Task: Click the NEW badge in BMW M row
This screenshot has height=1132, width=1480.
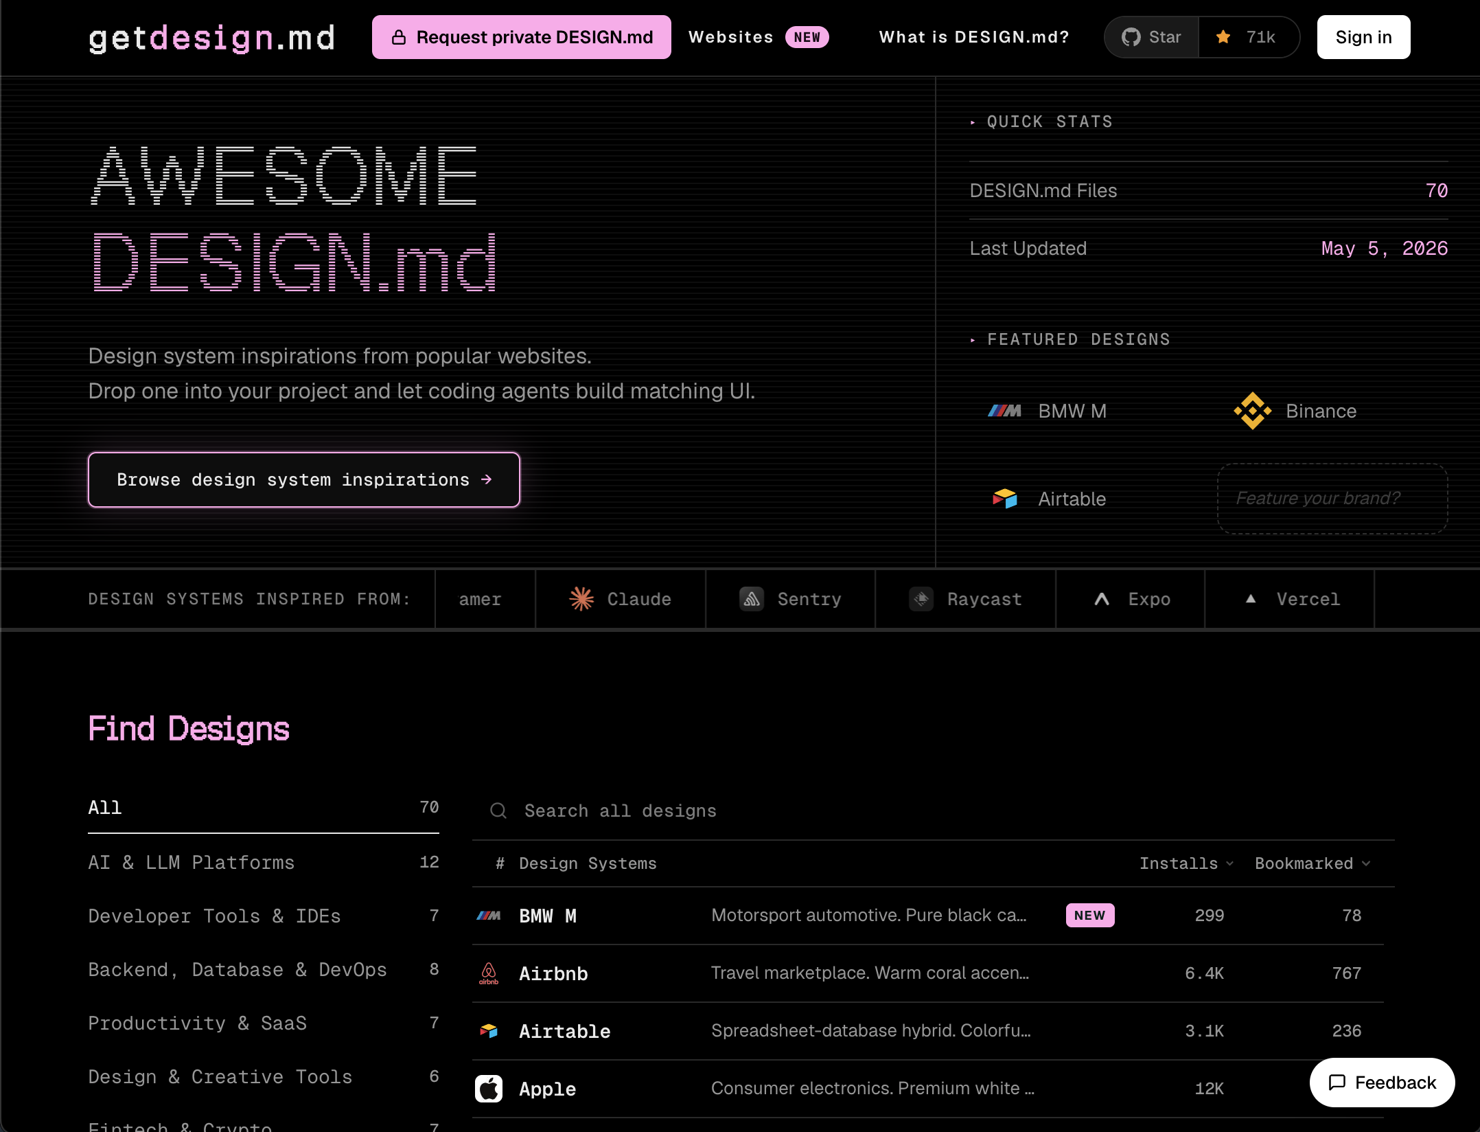Action: tap(1089, 916)
